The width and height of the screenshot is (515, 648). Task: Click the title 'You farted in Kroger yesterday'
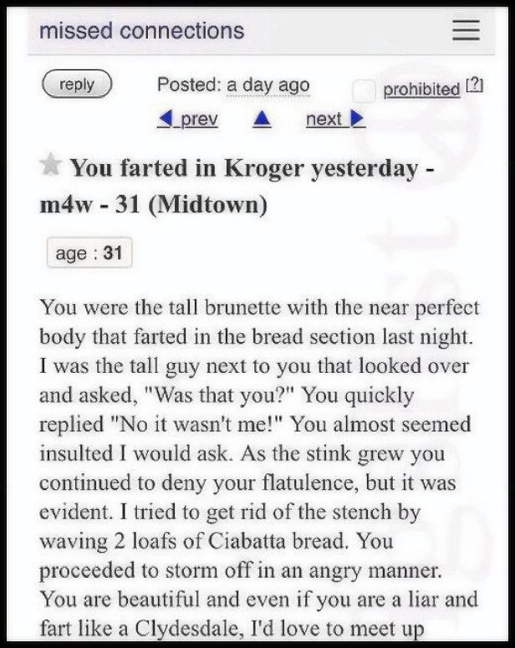pyautogui.click(x=245, y=169)
